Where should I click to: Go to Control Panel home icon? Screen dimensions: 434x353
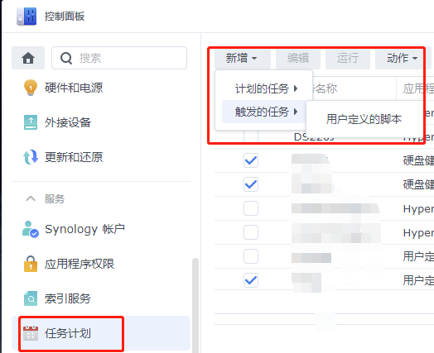(28, 58)
